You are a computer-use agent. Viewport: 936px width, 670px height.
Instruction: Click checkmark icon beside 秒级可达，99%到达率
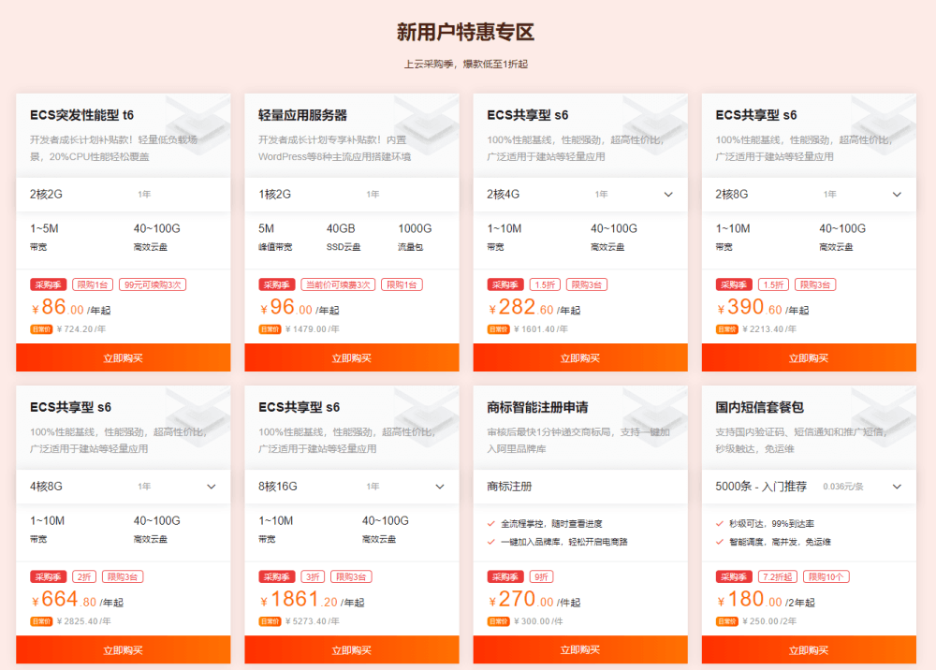coord(720,524)
